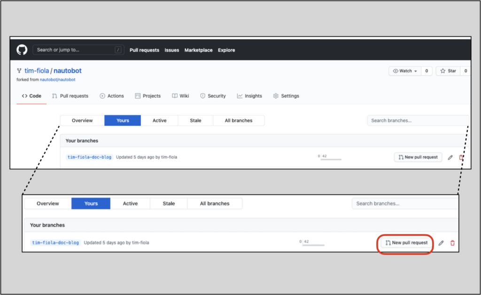The image size is (481, 295).
Task: Open Issues in top navigation bar
Action: pyautogui.click(x=172, y=50)
